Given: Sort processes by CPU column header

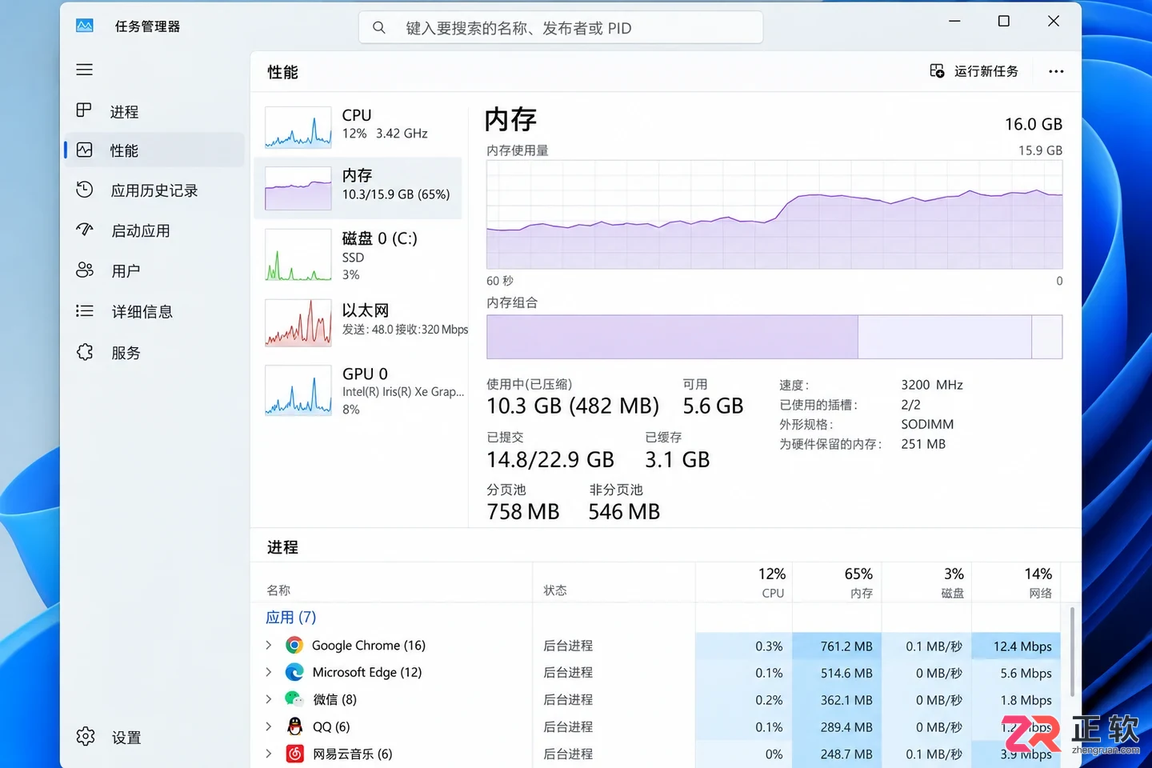Looking at the screenshot, I should (744, 582).
